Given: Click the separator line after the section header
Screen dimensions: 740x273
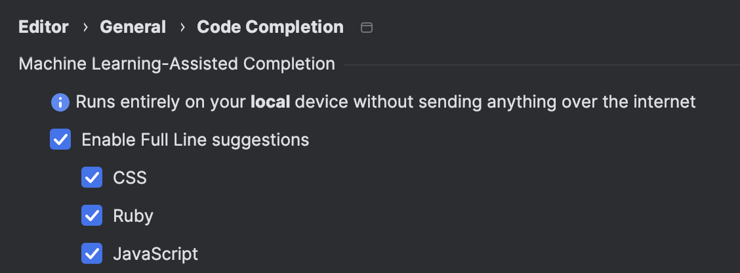Looking at the screenshot, I should pyautogui.click(x=538, y=65).
